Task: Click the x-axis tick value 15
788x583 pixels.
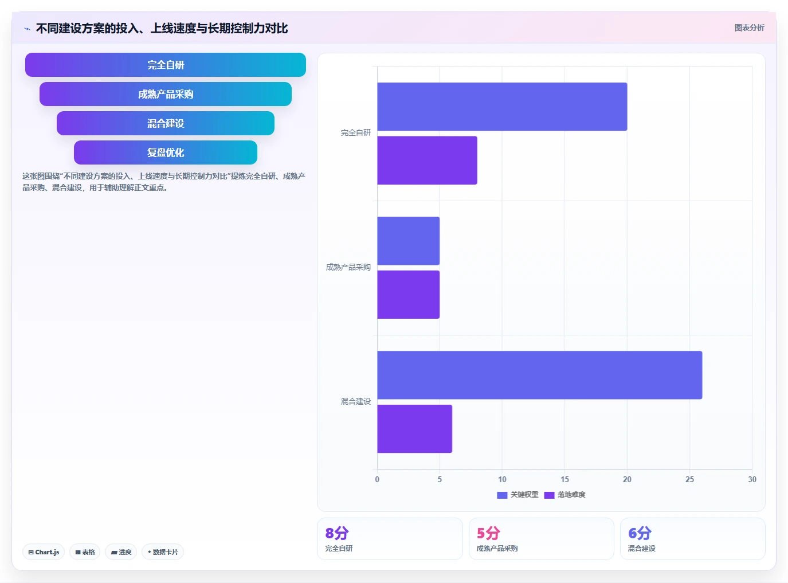Action: tap(564, 479)
